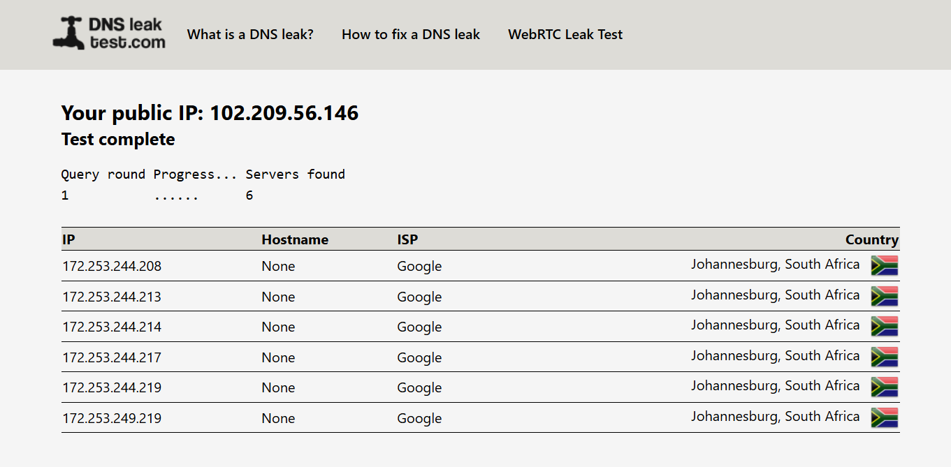This screenshot has width=951, height=467.
Task: Go to 'How to fix a DNS leak'
Action: [x=411, y=34]
